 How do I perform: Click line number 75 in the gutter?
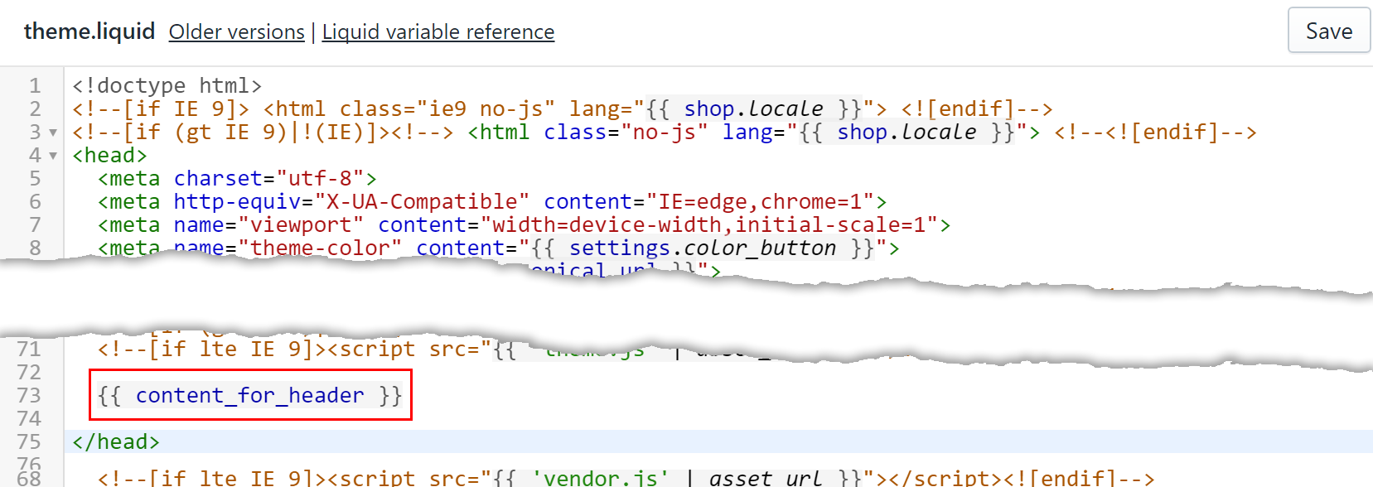[x=29, y=442]
